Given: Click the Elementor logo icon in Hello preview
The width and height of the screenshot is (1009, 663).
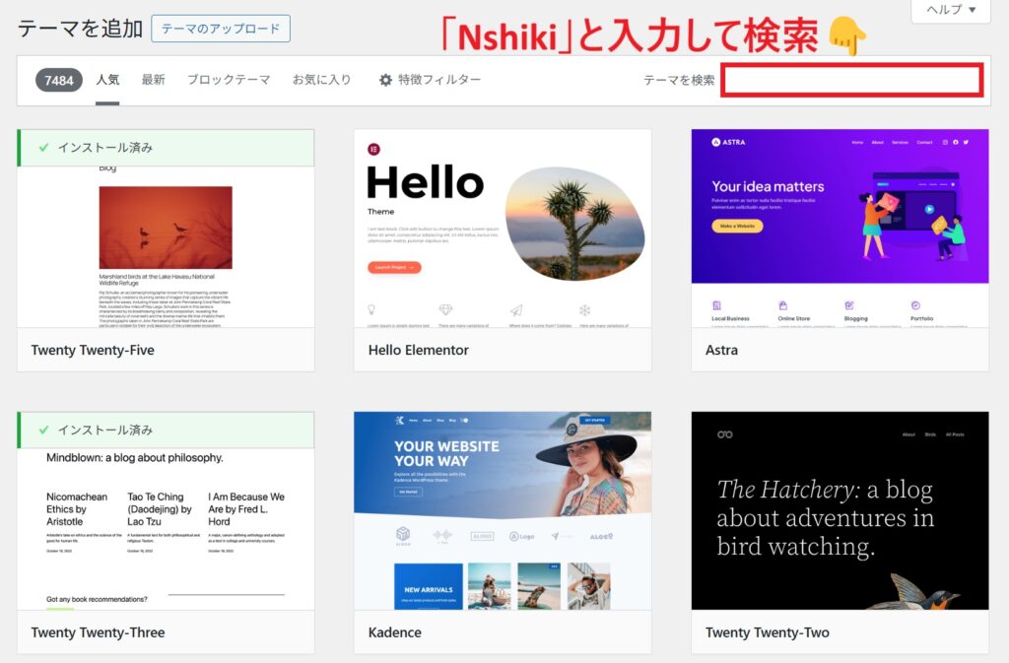Looking at the screenshot, I should [373, 149].
